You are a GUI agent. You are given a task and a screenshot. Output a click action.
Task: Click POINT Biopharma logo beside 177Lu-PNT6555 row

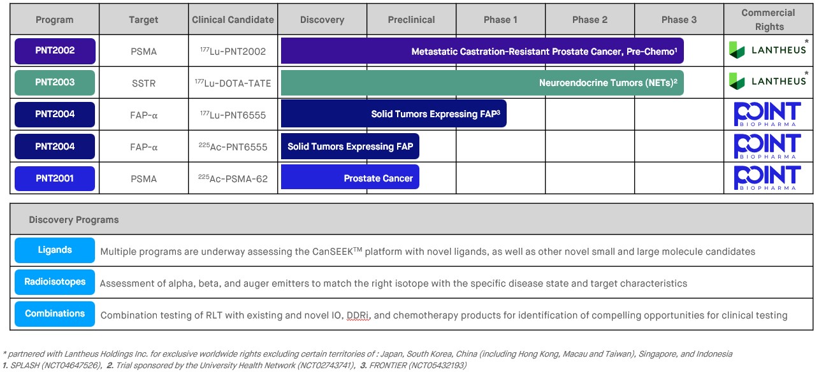tap(767, 114)
